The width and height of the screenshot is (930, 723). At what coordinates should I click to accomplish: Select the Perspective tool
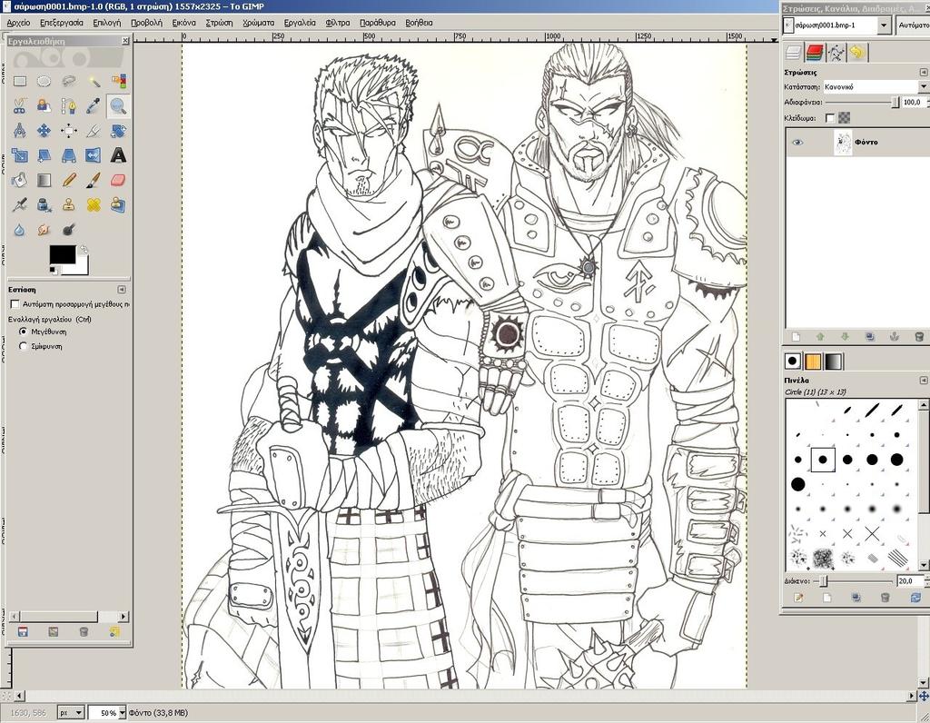coord(69,155)
